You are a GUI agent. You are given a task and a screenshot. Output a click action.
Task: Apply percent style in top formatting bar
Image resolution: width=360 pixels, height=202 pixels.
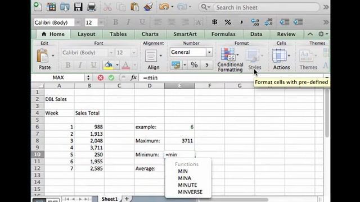point(228,22)
